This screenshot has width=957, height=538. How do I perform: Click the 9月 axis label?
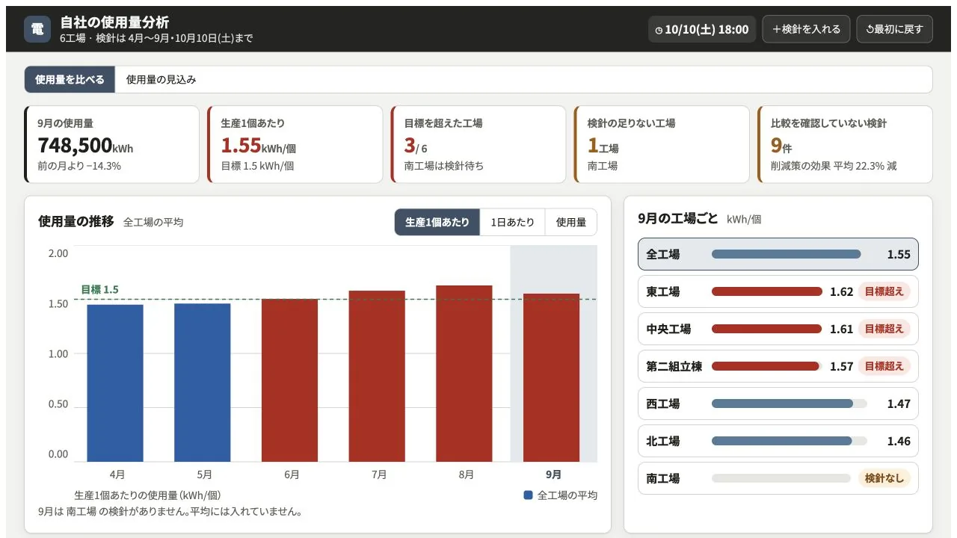[x=553, y=474]
